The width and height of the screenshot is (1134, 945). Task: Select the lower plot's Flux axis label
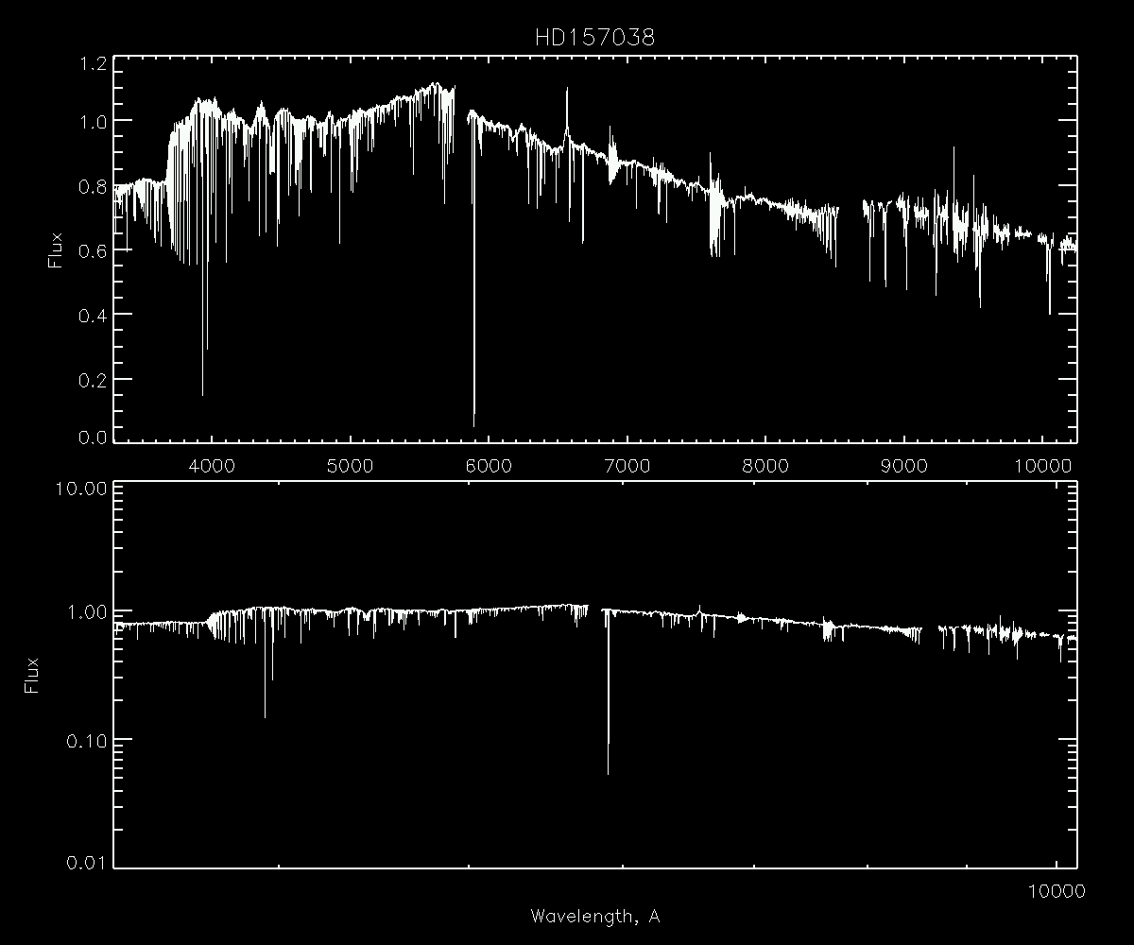[34, 675]
